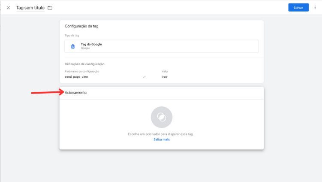The height and width of the screenshot is (182, 322).
Task: Rename the tag title 'Tag sem título'
Action: point(30,8)
